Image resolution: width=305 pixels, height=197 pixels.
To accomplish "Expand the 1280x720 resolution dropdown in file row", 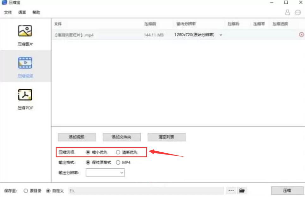I will click(x=221, y=35).
